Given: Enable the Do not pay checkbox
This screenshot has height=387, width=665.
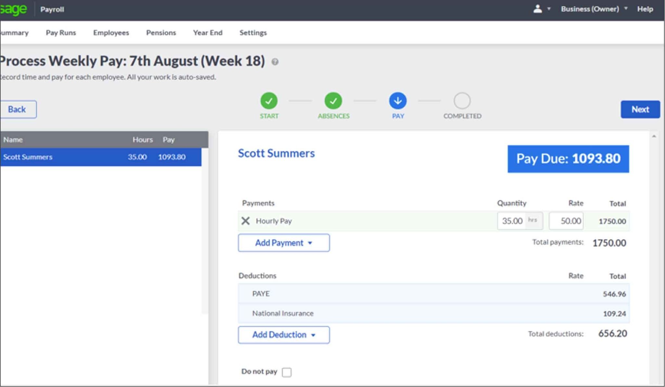Looking at the screenshot, I should (x=286, y=372).
